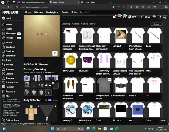Click the Create button above shirts
The height and width of the screenshot is (132, 169).
157,24
